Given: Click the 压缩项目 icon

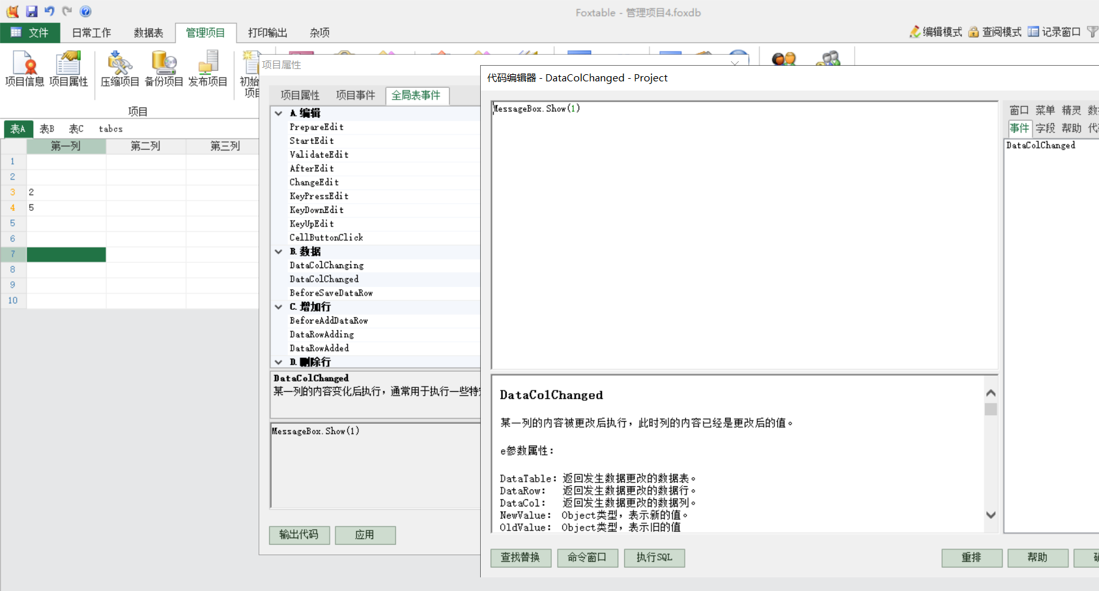Looking at the screenshot, I should pos(120,68).
